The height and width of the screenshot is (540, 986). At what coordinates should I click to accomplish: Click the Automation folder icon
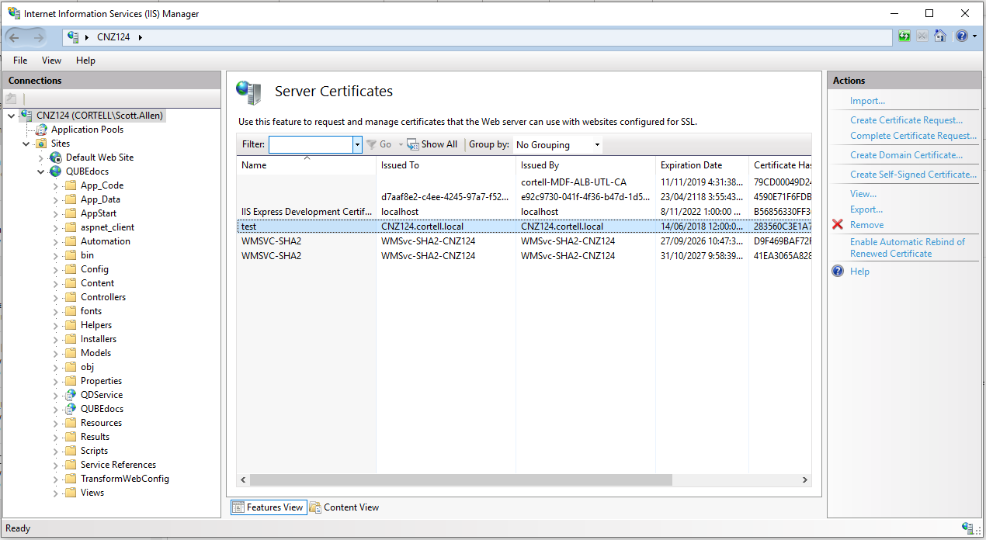coord(71,241)
